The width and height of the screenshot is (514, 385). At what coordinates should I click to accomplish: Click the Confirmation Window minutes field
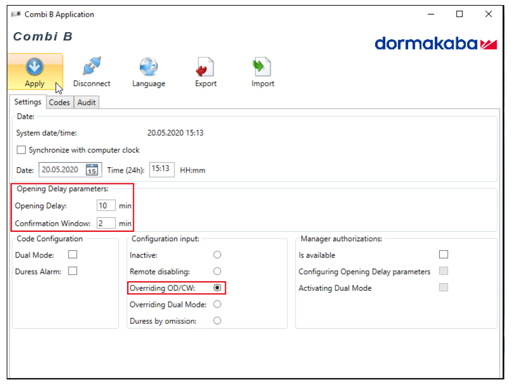pos(105,223)
